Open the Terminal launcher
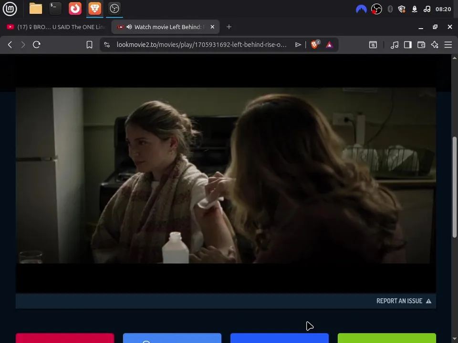Viewport: 458px width, 343px height. pos(55,9)
